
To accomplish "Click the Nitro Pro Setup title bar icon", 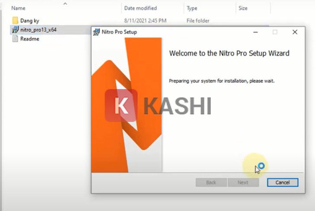I will [96, 32].
